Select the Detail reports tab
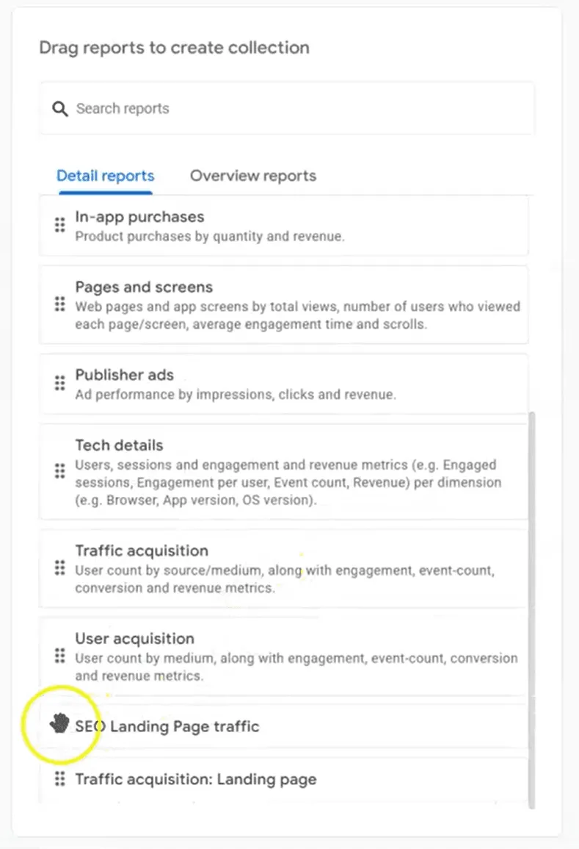The height and width of the screenshot is (849, 579). [106, 176]
